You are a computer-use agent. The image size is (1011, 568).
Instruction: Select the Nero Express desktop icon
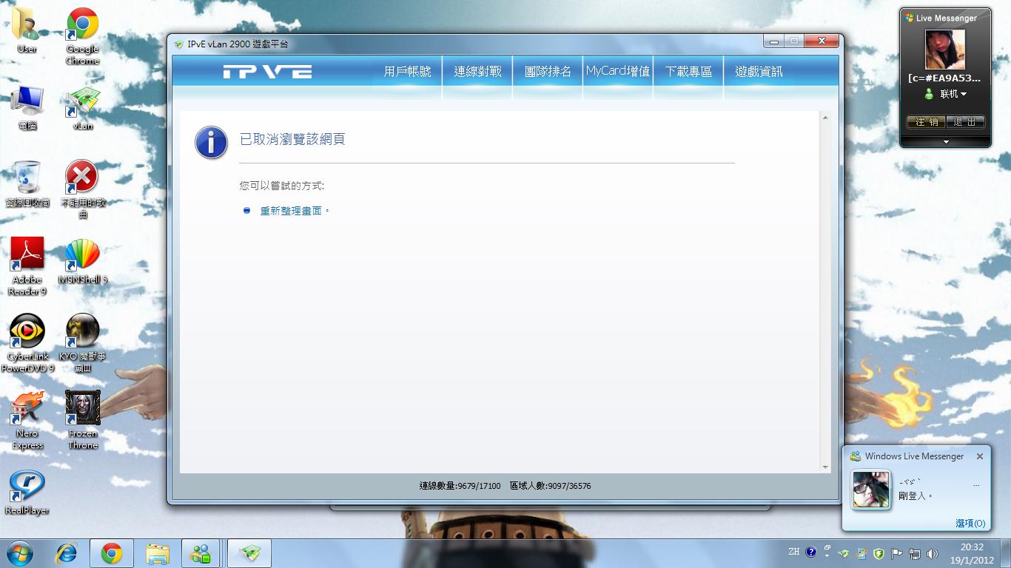pos(27,420)
